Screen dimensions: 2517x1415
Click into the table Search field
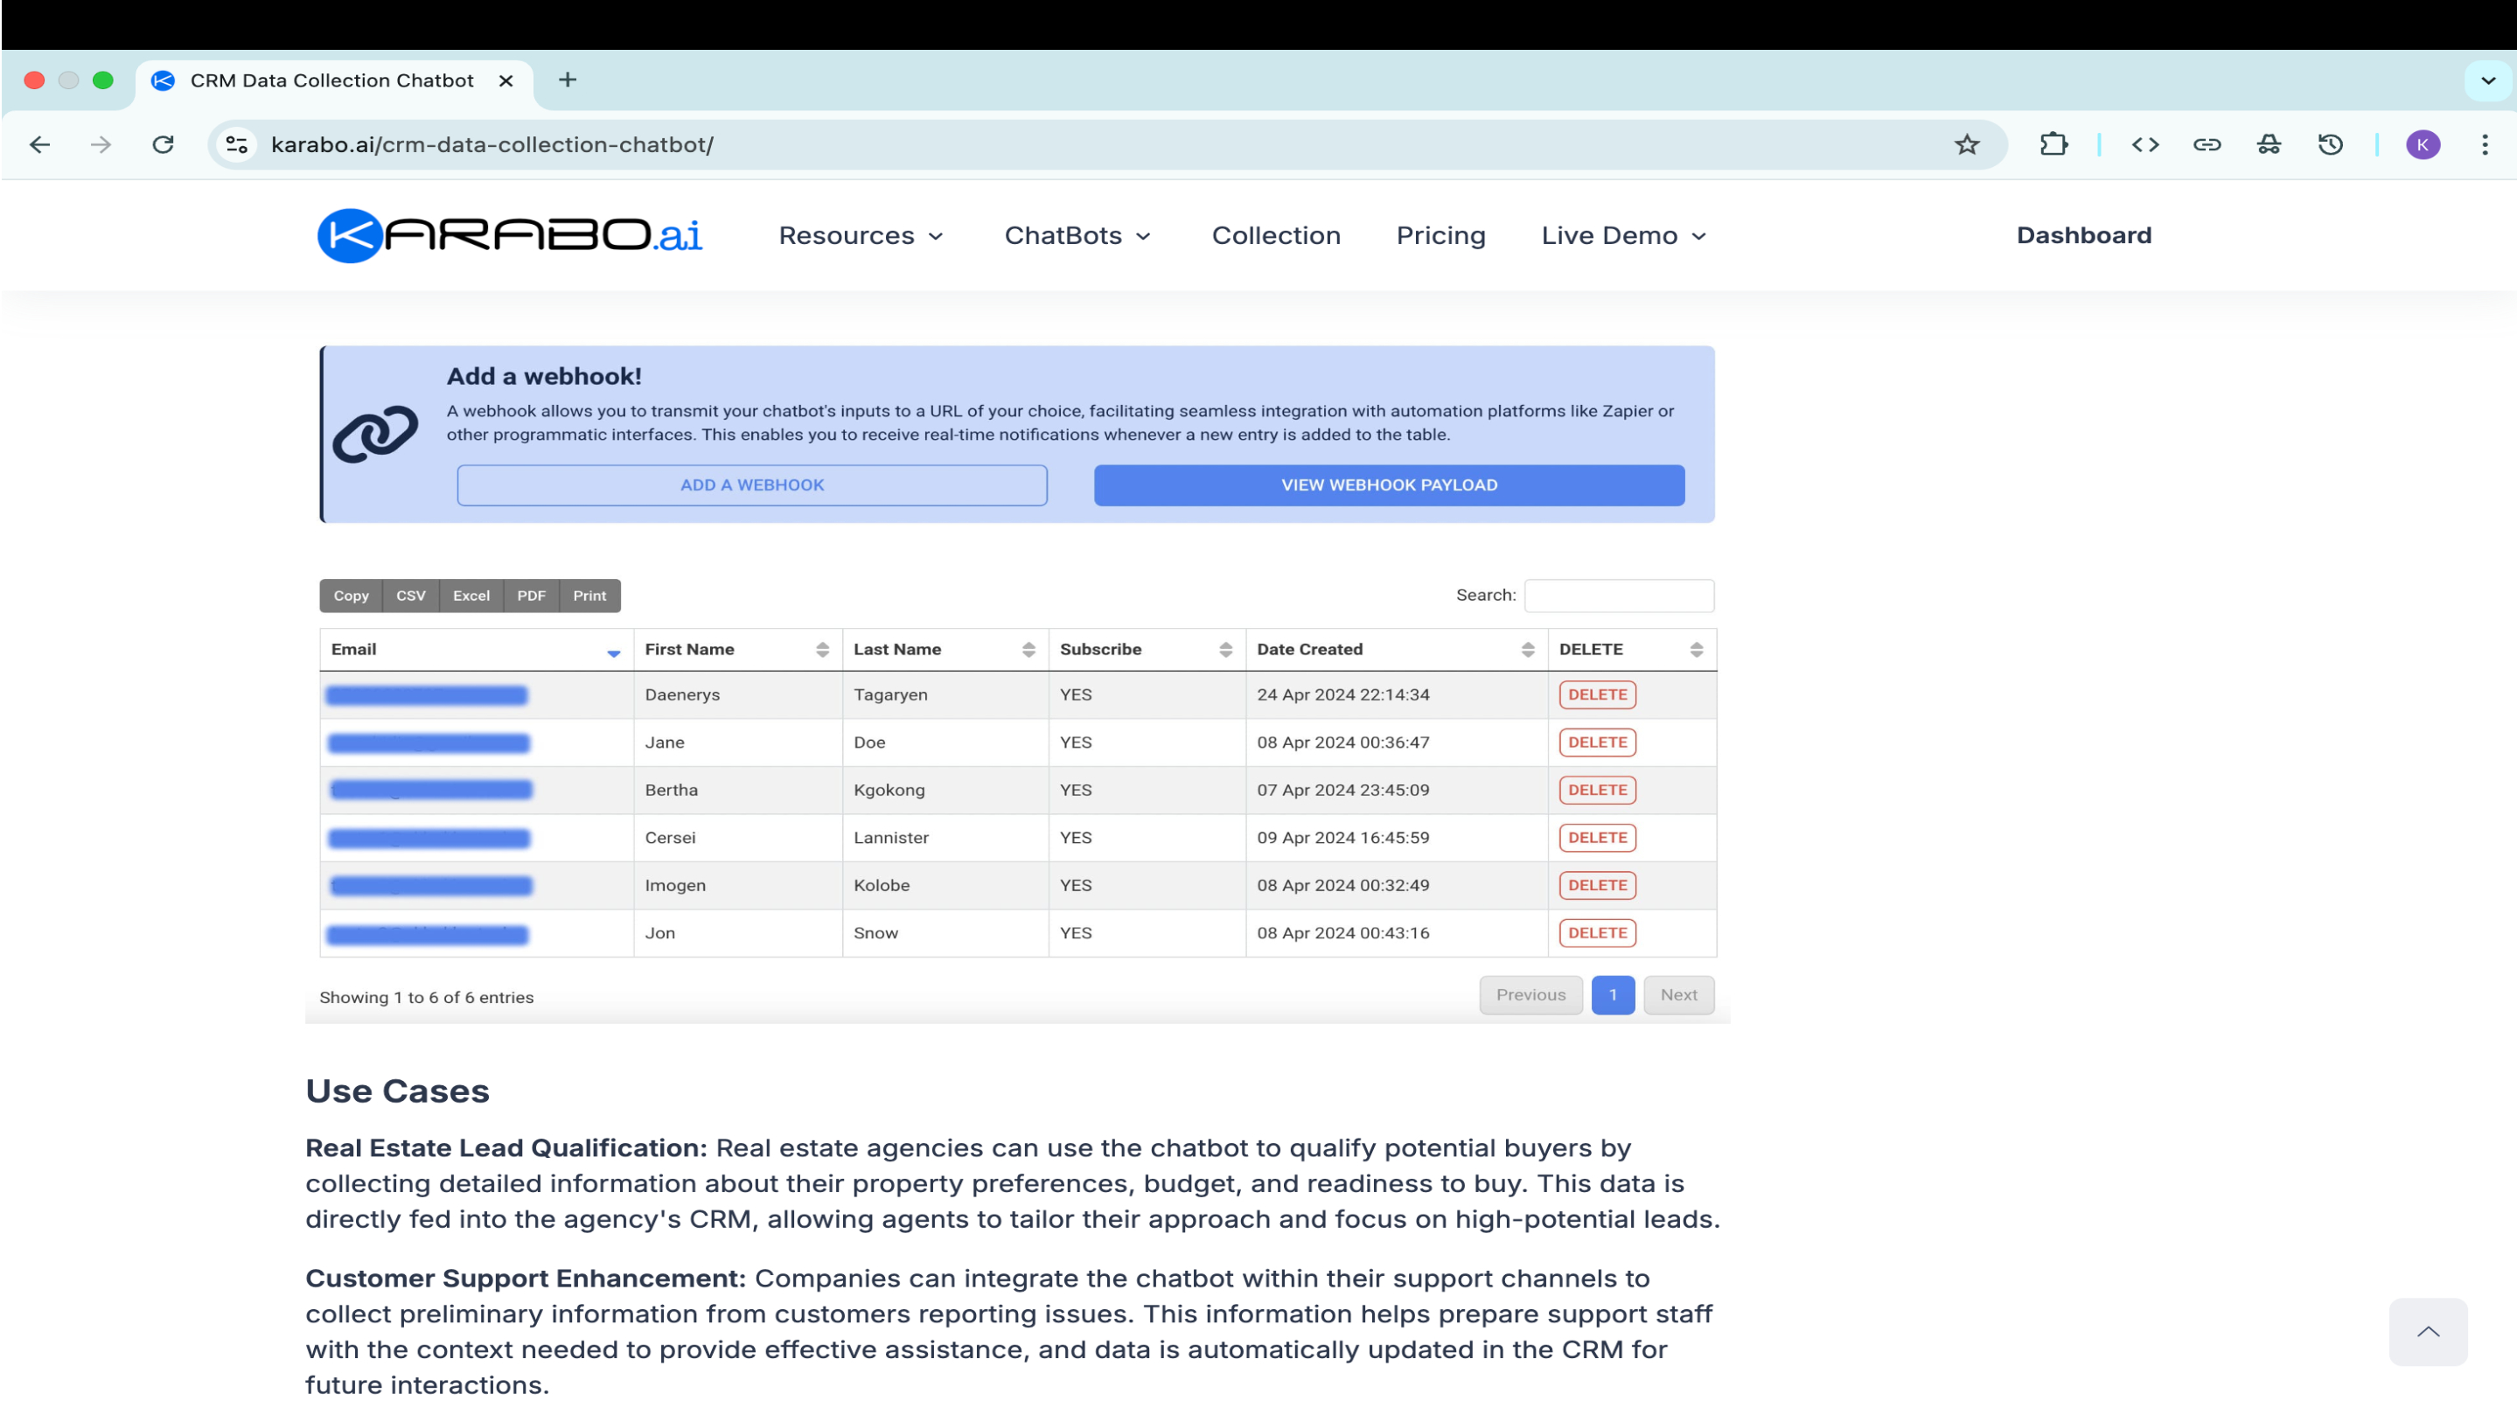1618,595
